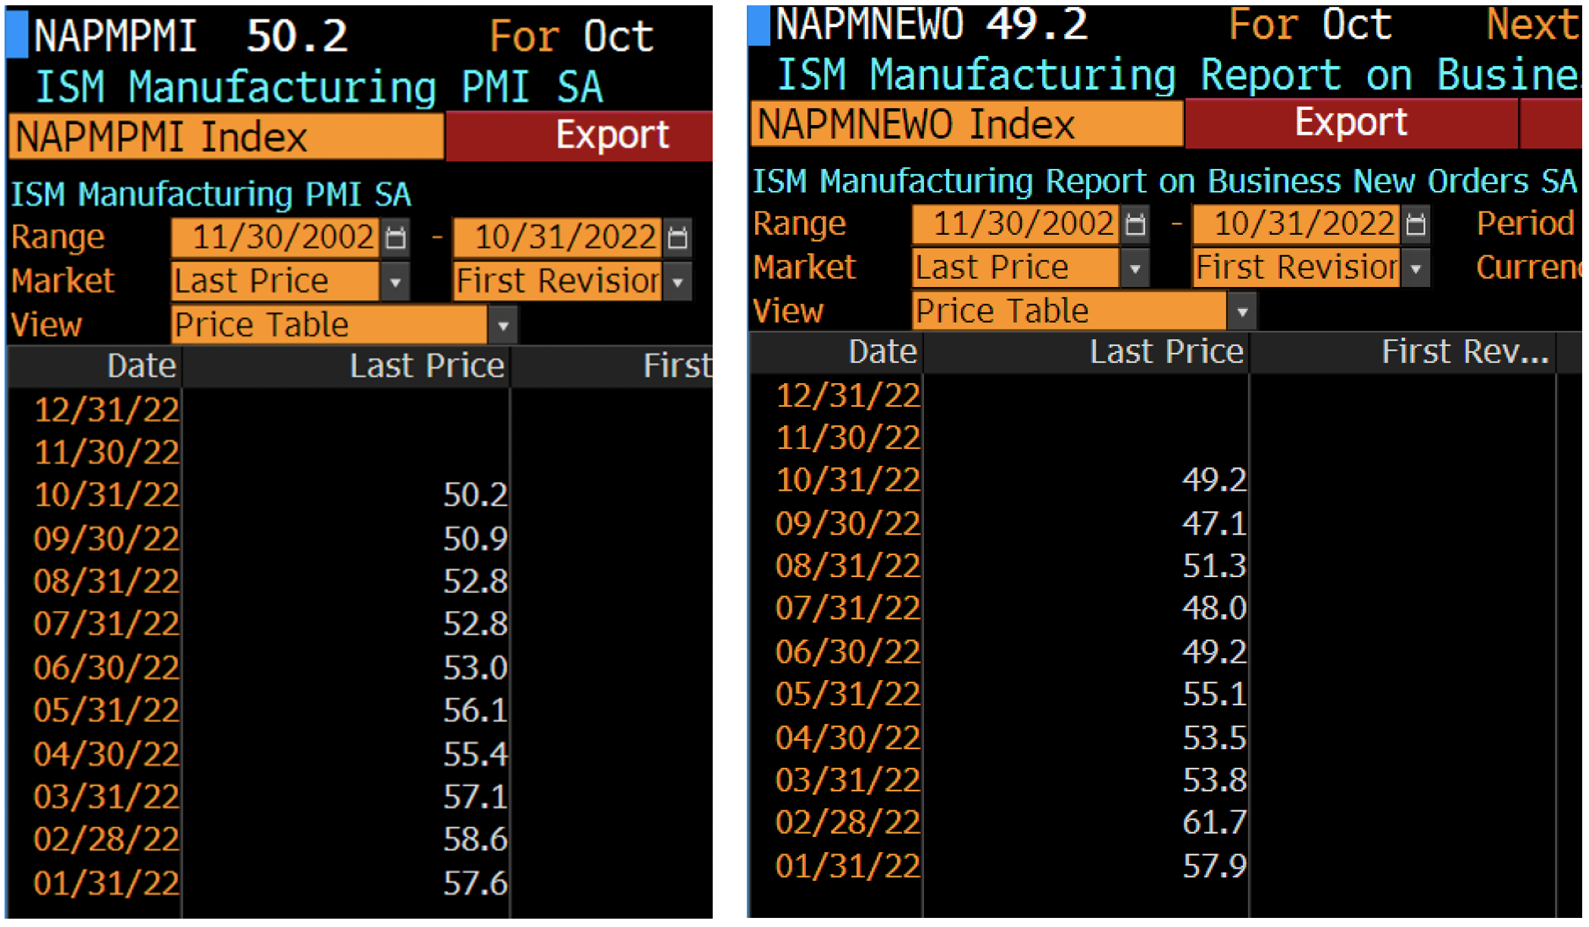Select 12/31/22 row date in NAPMNEWO table
Image resolution: width=1589 pixels, height=927 pixels.
848,396
